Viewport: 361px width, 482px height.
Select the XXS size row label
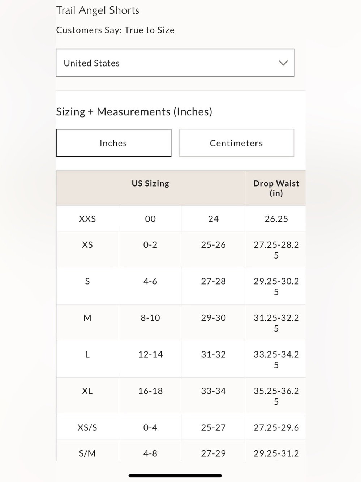pos(87,219)
